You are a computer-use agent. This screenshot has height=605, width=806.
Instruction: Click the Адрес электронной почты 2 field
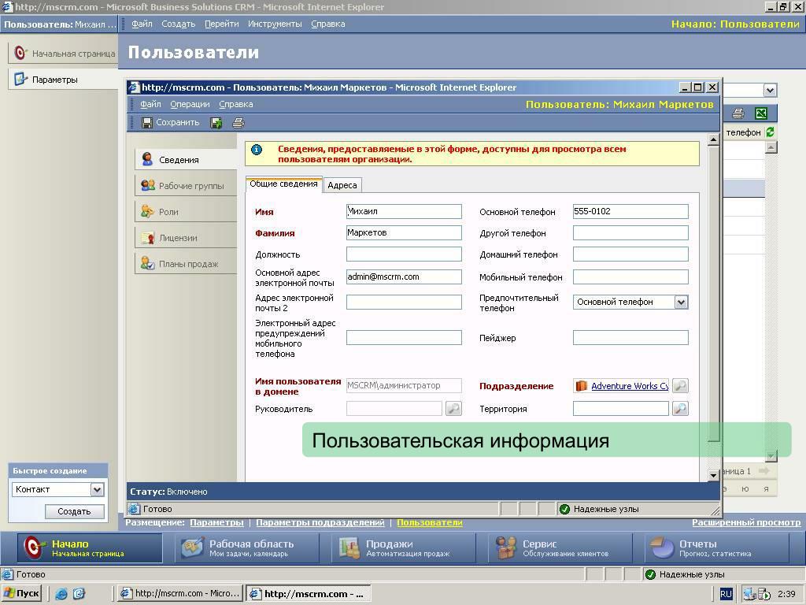coord(404,302)
